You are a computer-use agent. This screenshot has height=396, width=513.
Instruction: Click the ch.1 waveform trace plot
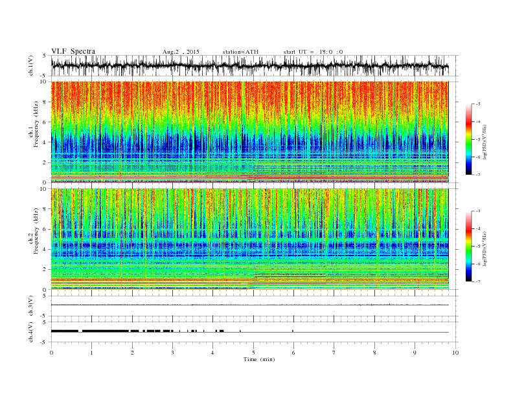[x=254, y=65]
